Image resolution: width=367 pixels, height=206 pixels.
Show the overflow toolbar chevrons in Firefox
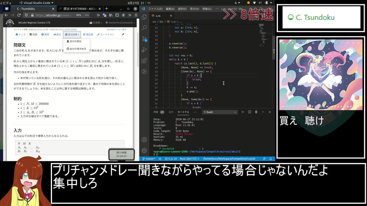coord(130,15)
